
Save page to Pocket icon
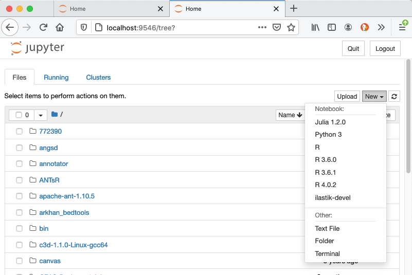pos(276,27)
